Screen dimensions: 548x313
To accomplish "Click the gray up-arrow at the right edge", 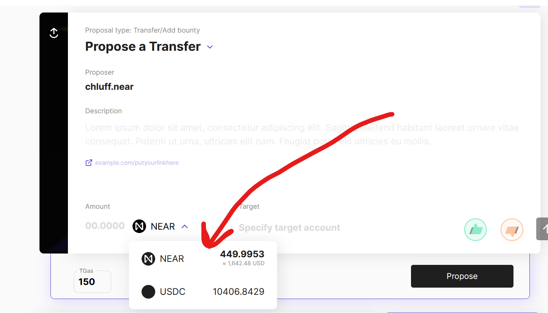I will click(544, 228).
